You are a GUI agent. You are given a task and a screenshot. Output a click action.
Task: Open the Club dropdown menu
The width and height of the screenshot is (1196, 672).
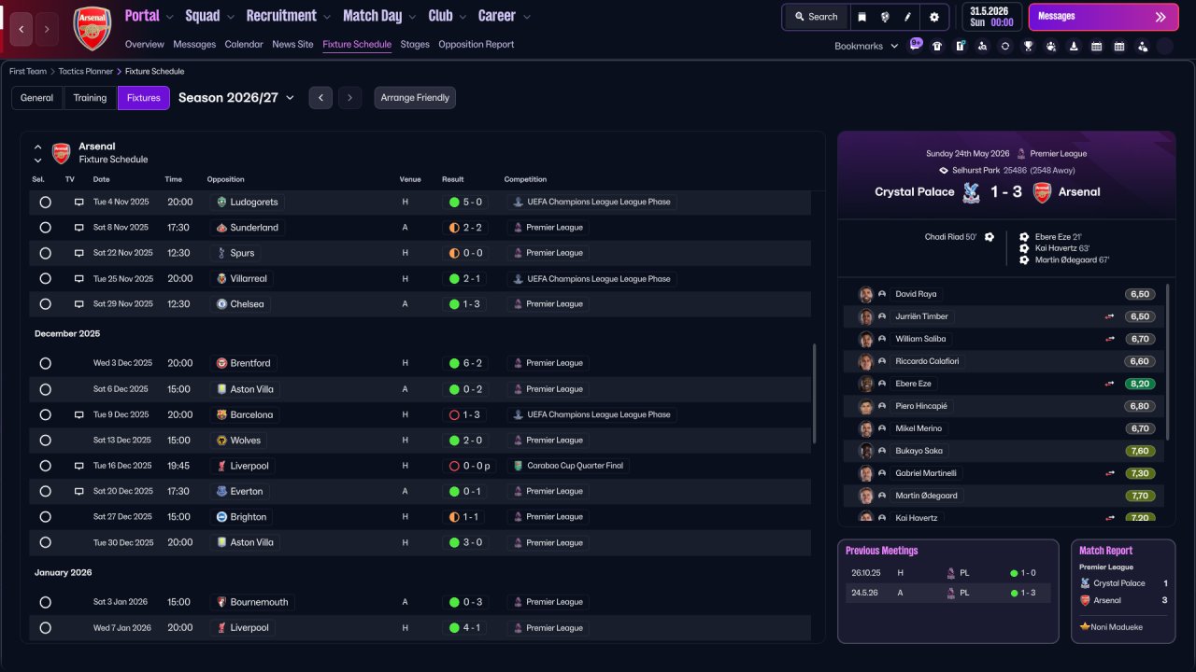(x=448, y=16)
